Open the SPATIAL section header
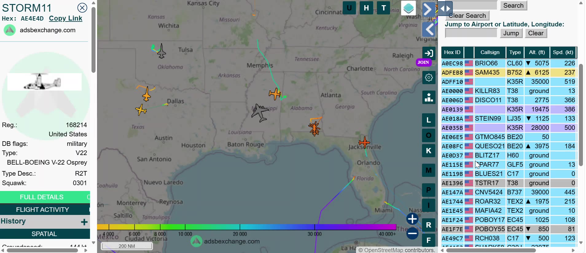This screenshot has width=586, height=253. pyautogui.click(x=45, y=234)
